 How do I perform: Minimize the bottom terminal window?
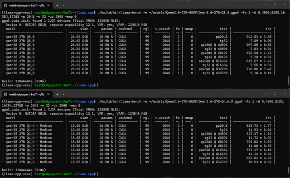point(266,93)
